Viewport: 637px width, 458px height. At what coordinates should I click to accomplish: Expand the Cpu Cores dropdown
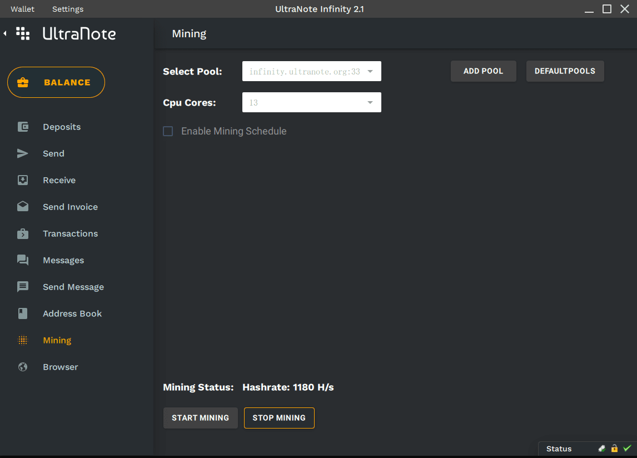click(x=312, y=103)
